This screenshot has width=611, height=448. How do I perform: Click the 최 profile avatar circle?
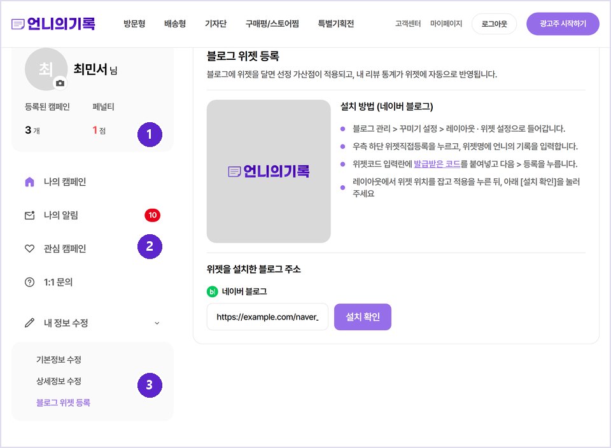pos(46,69)
